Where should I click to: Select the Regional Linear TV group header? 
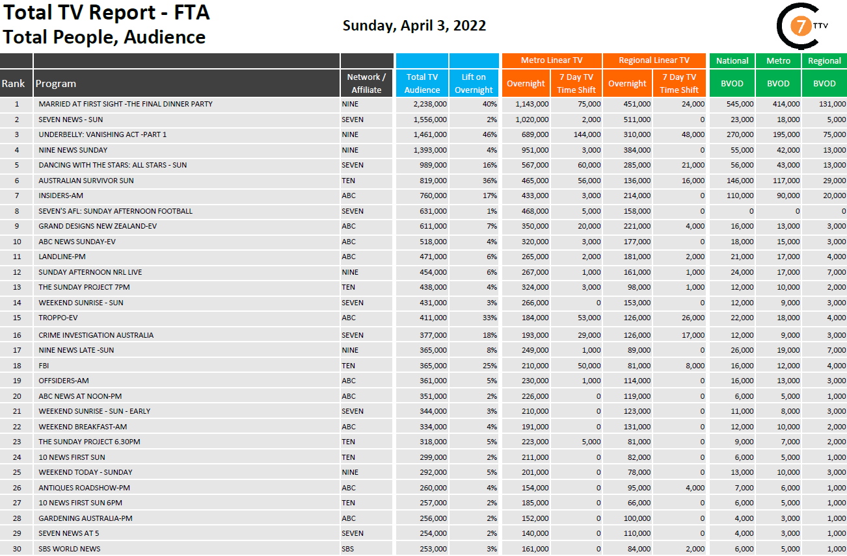pyautogui.click(x=654, y=60)
